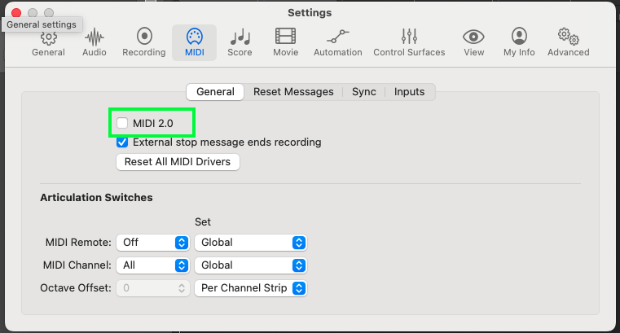Screen dimensions: 620x333
Task: Enable the MIDI 2.0 checkbox
Action: (122, 123)
